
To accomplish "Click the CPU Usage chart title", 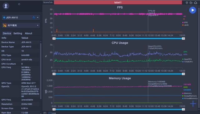I will click(x=120, y=43).
